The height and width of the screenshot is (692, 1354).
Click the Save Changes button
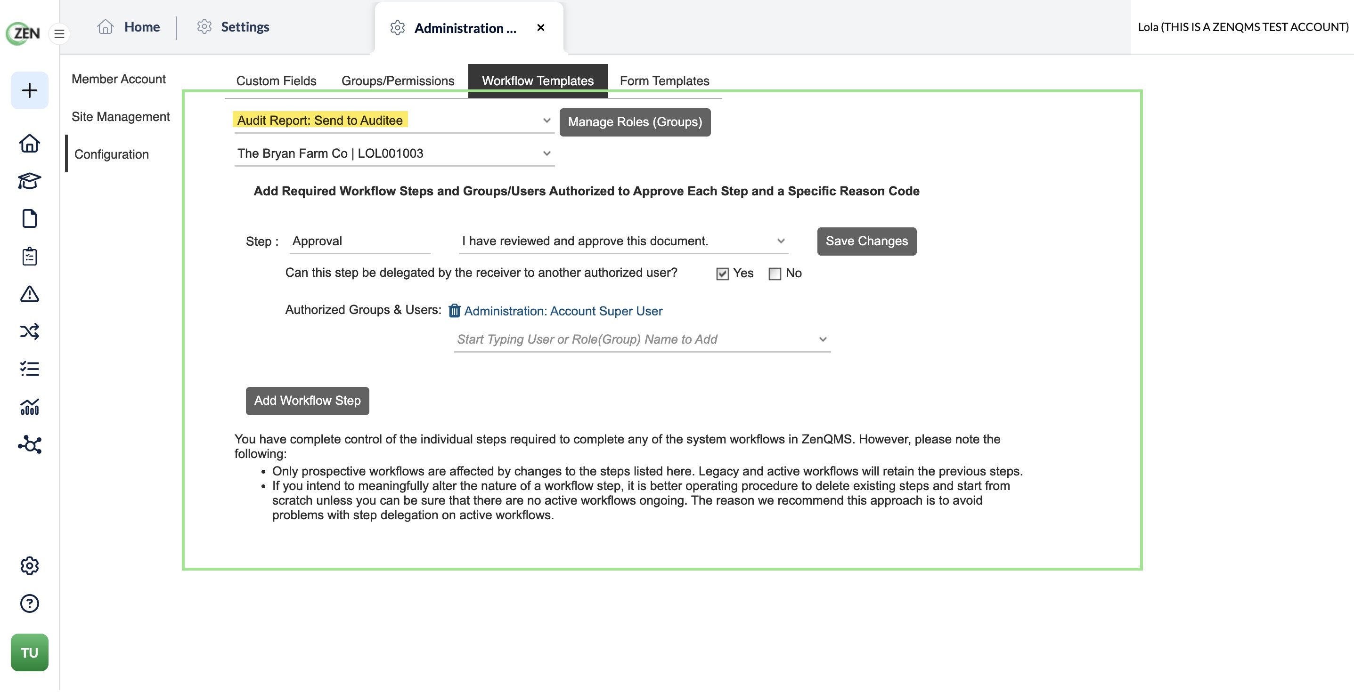(866, 241)
